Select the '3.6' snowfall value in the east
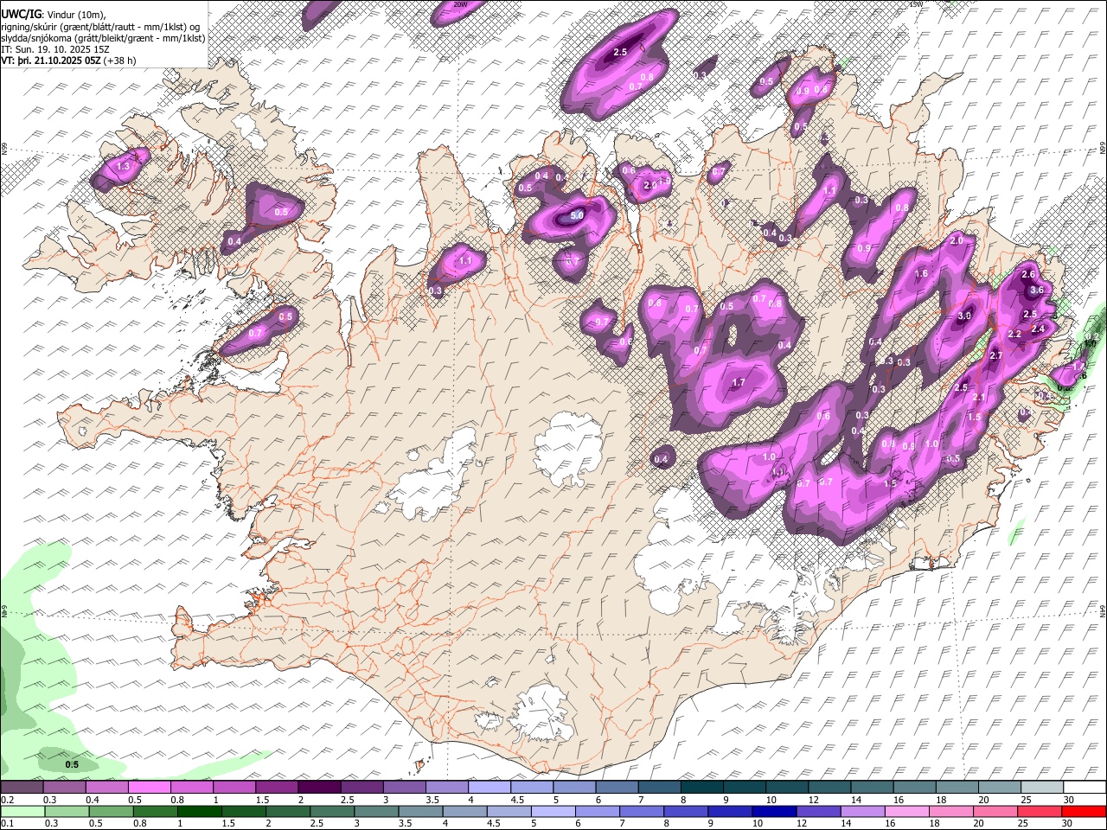 pyautogui.click(x=1037, y=290)
